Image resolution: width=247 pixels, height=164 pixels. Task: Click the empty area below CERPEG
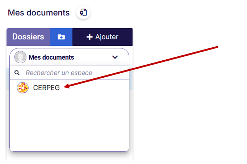tap(69, 122)
